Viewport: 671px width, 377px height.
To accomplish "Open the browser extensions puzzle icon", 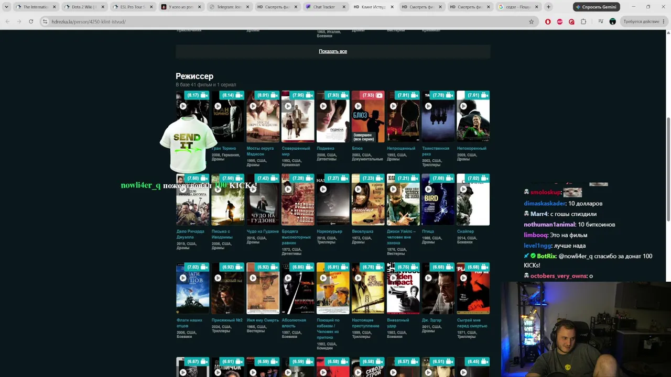I will pyautogui.click(x=583, y=21).
